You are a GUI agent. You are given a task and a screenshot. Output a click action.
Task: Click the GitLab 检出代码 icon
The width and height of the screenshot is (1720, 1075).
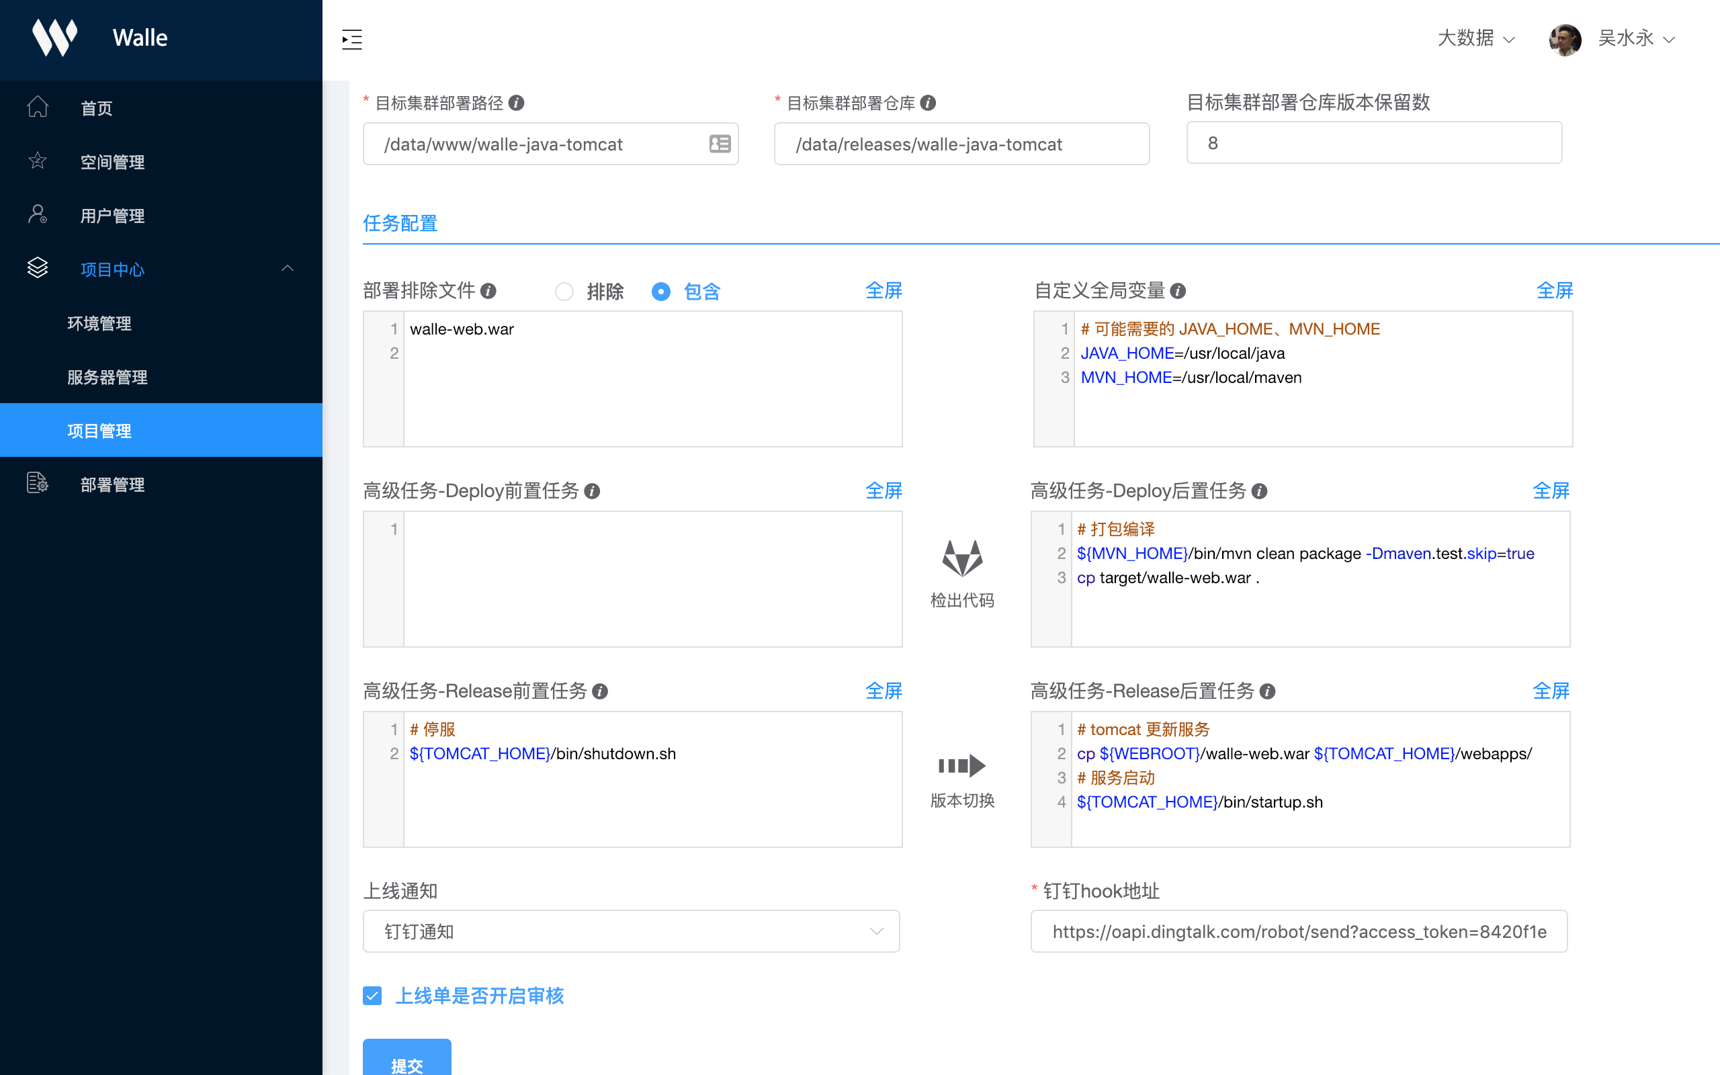pos(961,559)
